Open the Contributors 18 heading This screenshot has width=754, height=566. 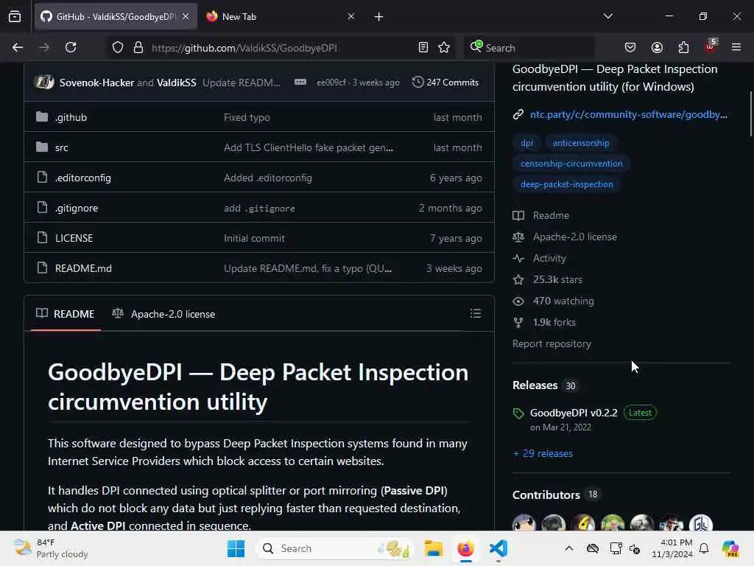555,495
